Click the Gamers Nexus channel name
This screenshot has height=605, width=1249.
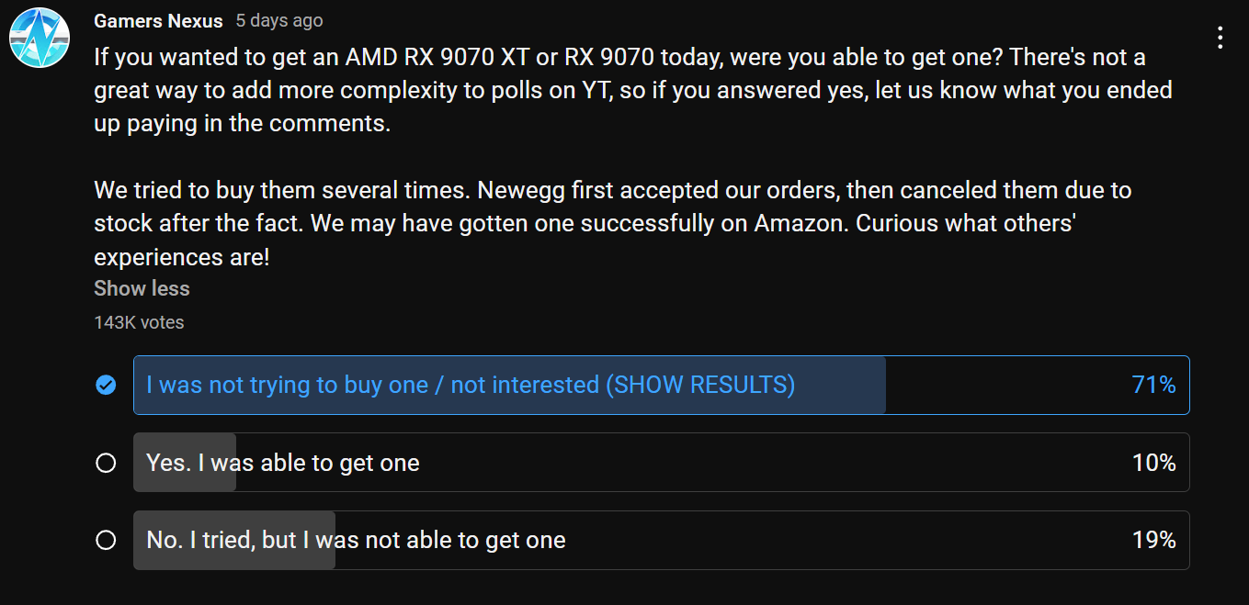pos(158,20)
